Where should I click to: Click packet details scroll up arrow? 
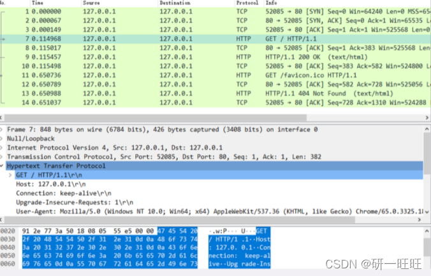(x=427, y=129)
